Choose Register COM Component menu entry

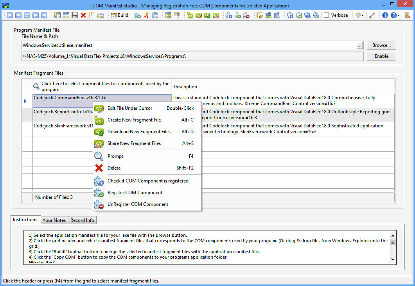click(x=147, y=193)
